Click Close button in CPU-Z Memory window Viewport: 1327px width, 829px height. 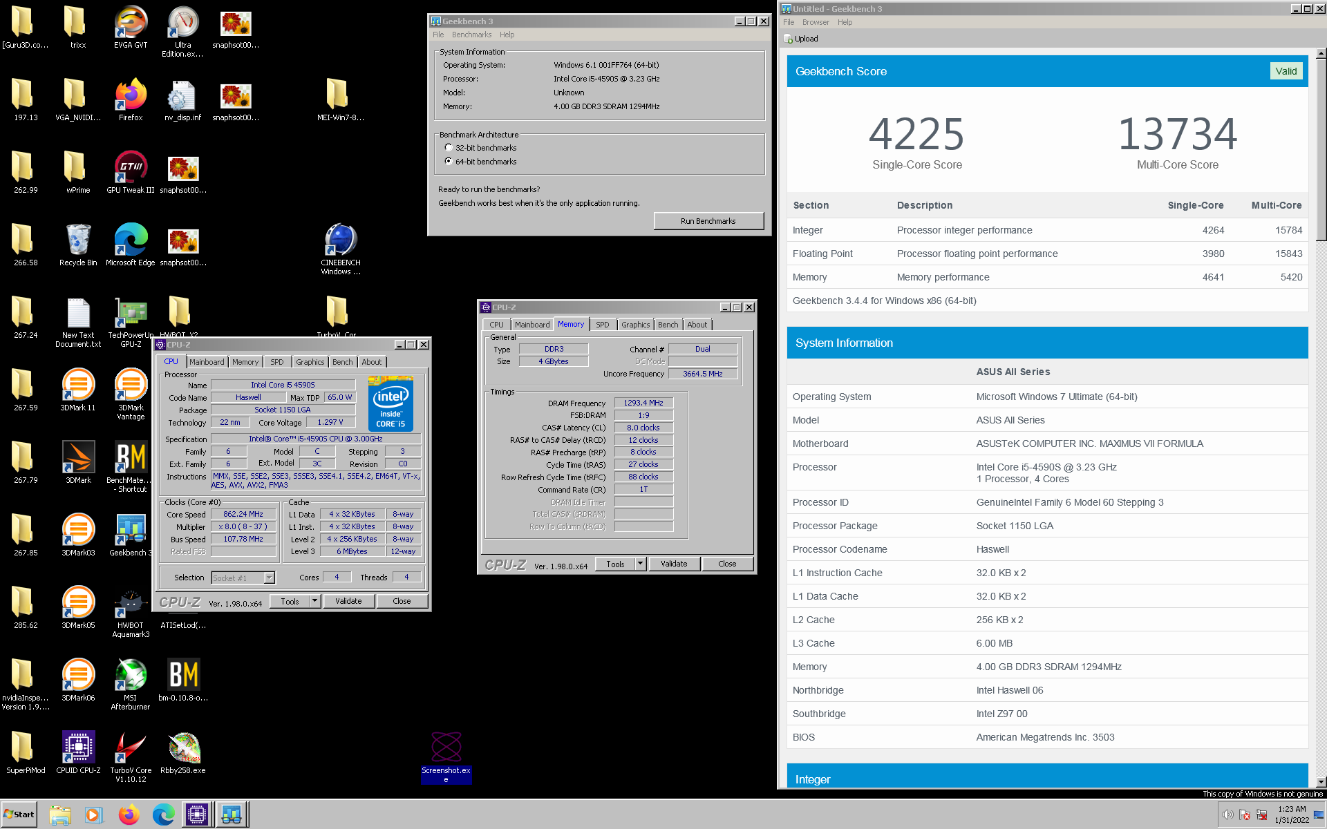coord(727,564)
